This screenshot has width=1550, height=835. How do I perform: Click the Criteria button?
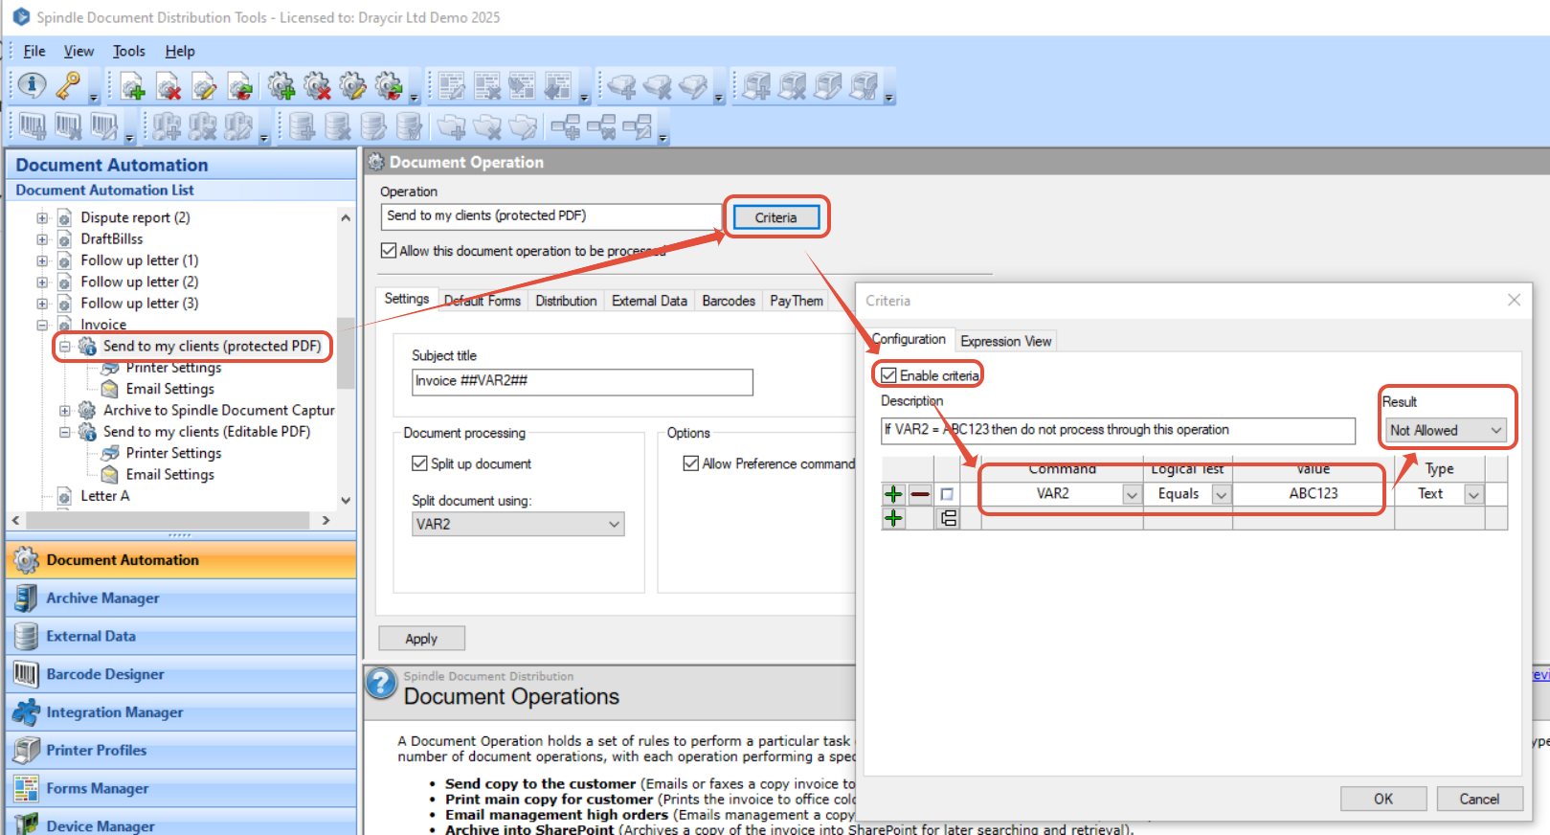(776, 217)
